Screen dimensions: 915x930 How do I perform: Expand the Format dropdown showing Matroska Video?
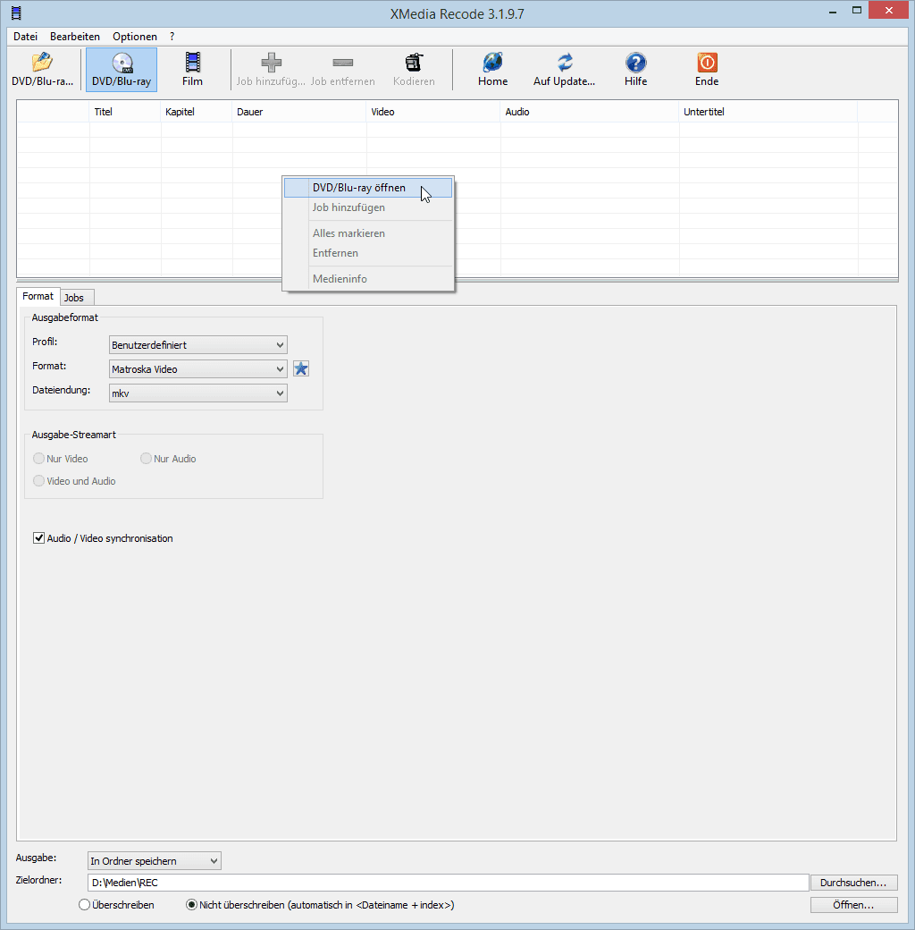click(x=198, y=369)
